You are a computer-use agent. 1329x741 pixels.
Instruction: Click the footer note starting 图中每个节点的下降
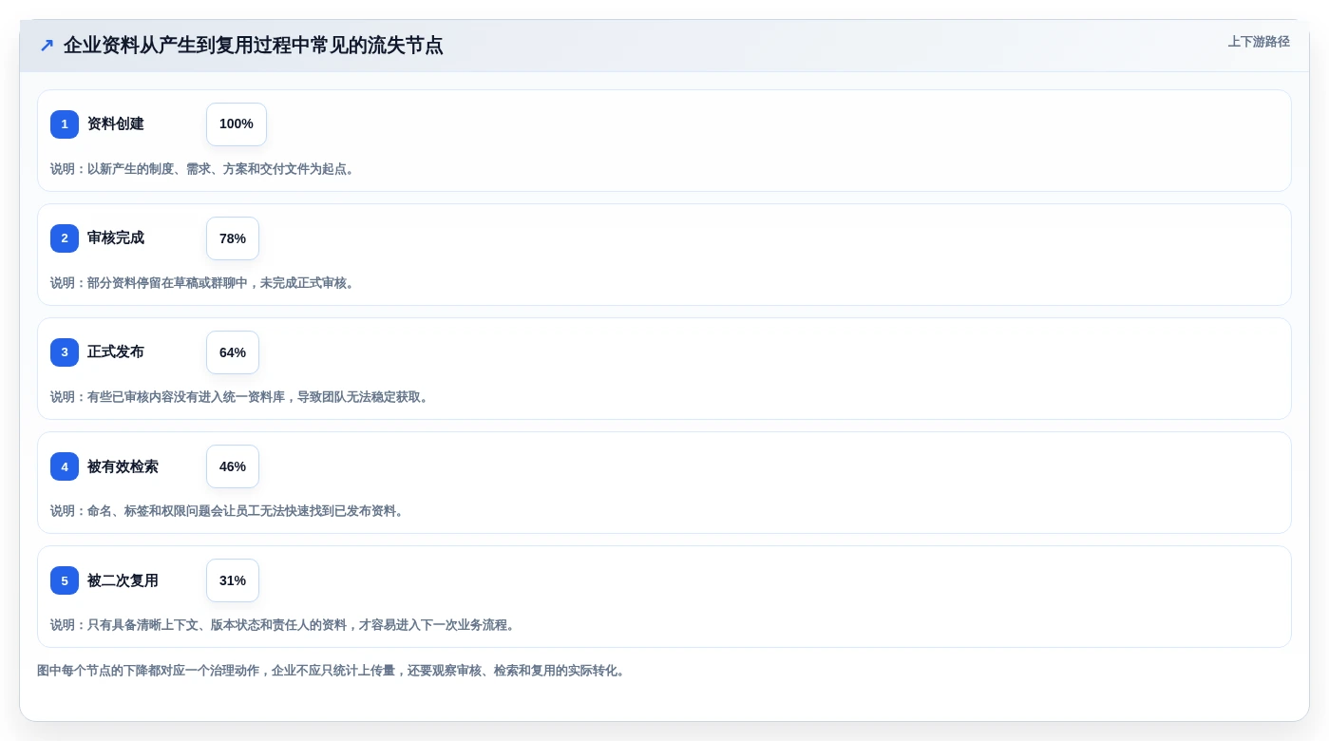tap(333, 671)
